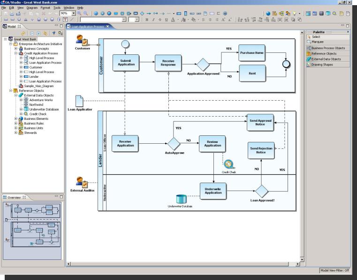Open External Data Objects palette drawer

(x=328, y=59)
